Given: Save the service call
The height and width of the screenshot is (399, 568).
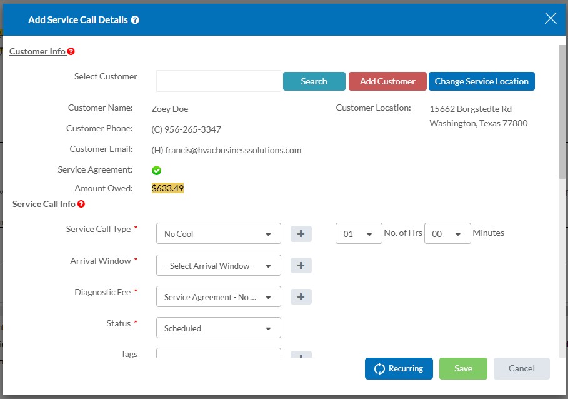Looking at the screenshot, I should (x=463, y=368).
